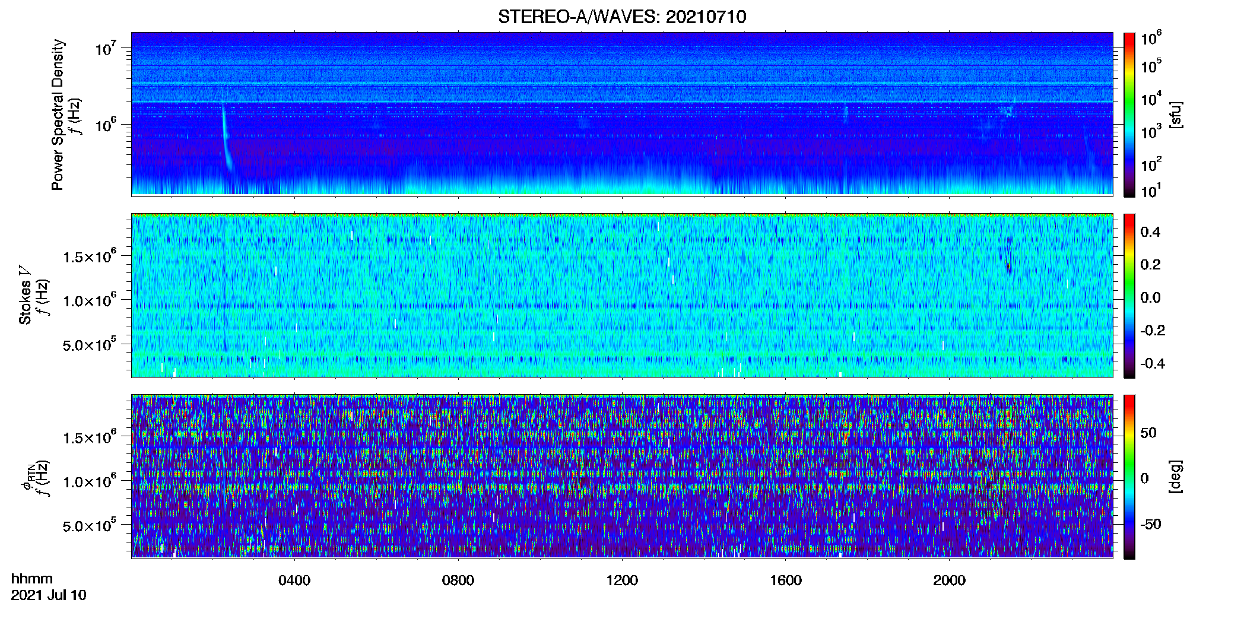This screenshot has width=1244, height=641.
Task: Click the 10^1 tick on the sfu colorbar
Action: 1151,190
